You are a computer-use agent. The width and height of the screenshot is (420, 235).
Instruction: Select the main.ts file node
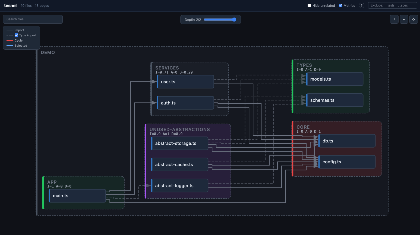tap(77, 196)
